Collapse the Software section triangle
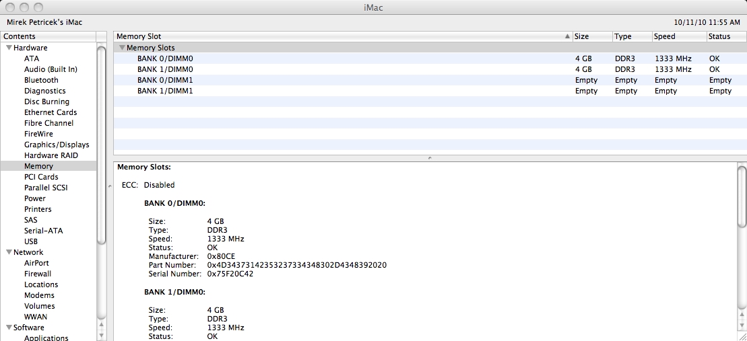This screenshot has height=341, width=747. pos(9,328)
